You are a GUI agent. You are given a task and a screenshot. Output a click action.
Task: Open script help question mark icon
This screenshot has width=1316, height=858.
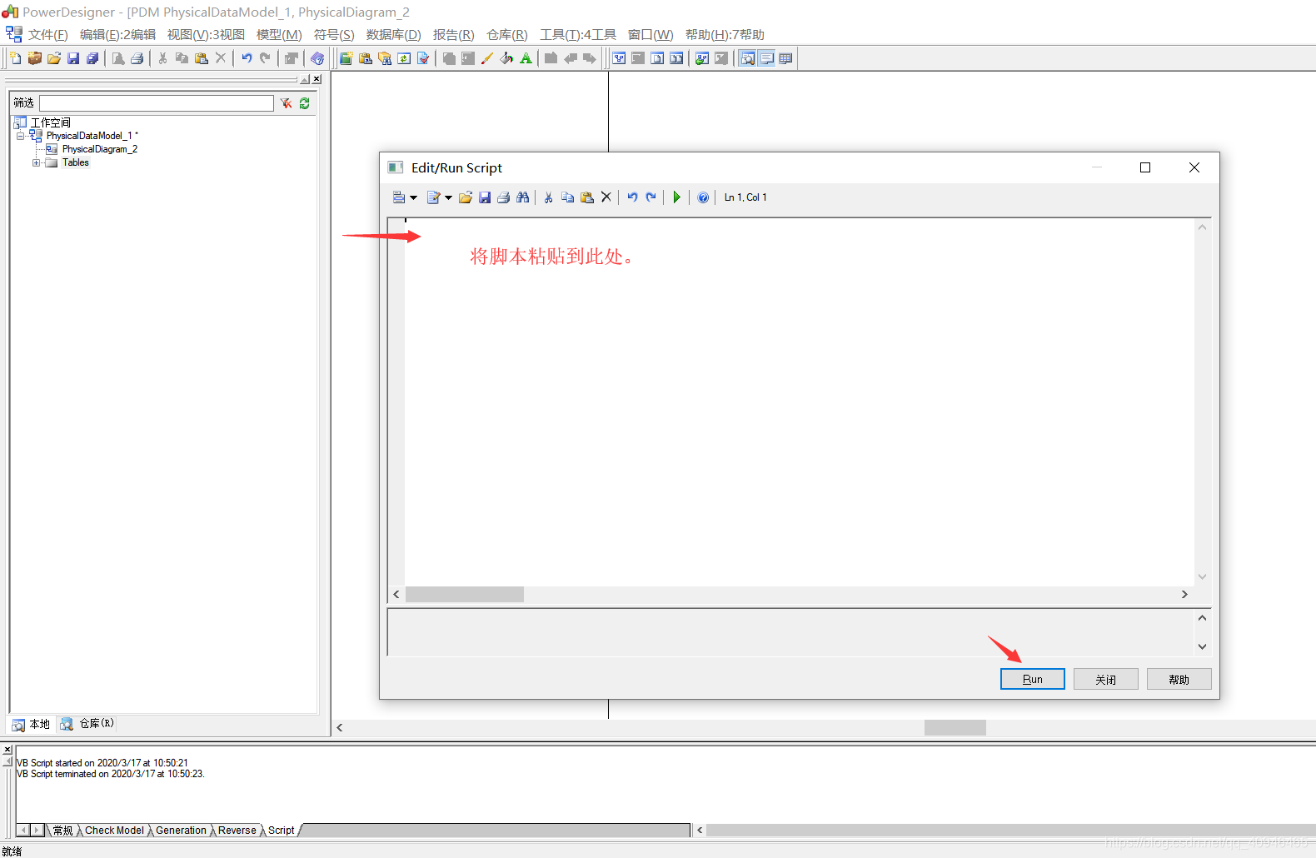coord(703,197)
